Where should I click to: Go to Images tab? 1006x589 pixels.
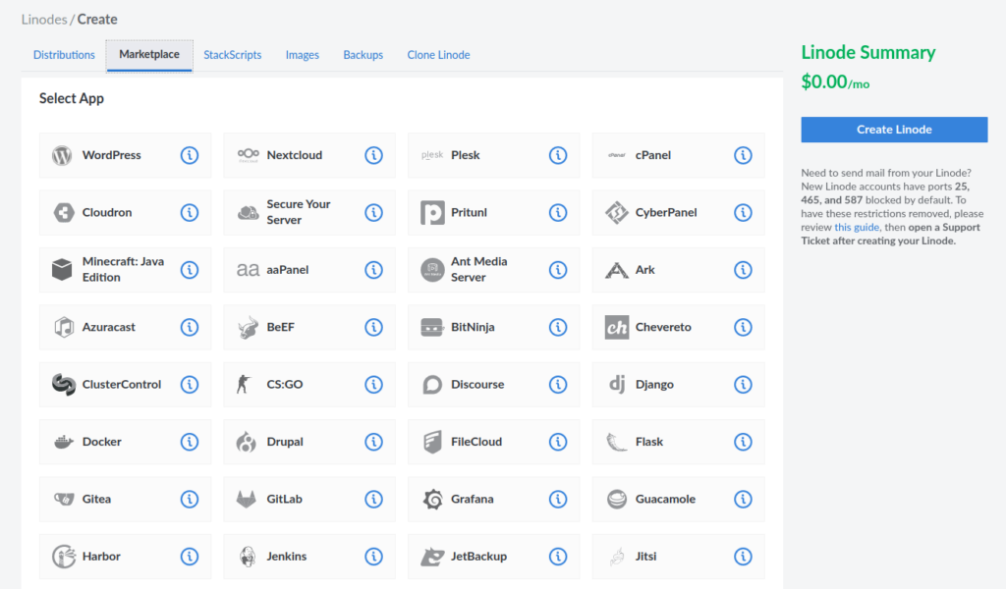(x=303, y=55)
